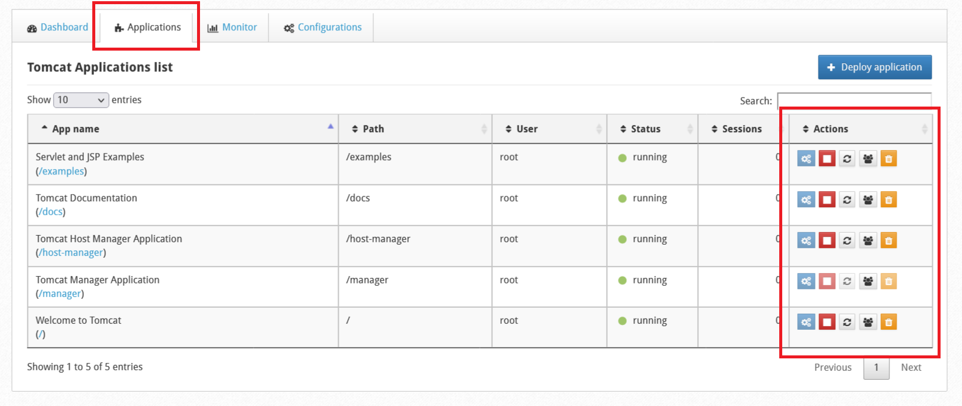The width and height of the screenshot is (962, 406).
Task: Go to the Configurations tab
Action: (323, 27)
